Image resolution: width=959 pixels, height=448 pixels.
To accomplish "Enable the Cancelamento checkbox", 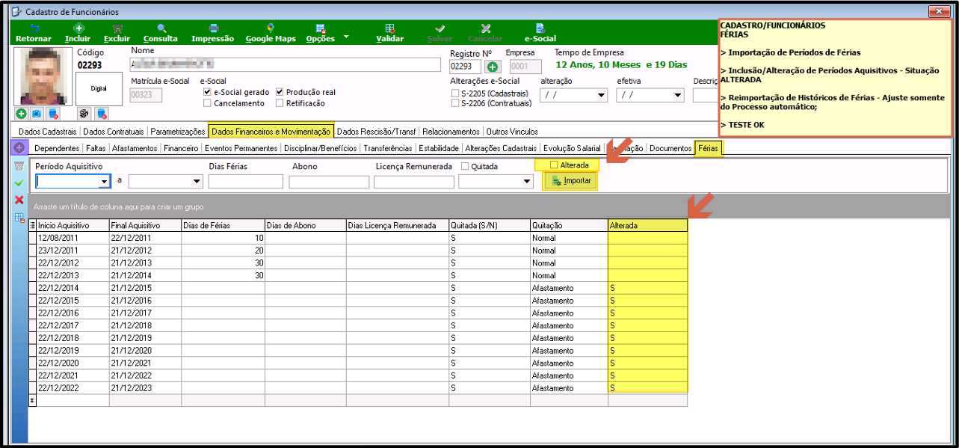I will [207, 103].
